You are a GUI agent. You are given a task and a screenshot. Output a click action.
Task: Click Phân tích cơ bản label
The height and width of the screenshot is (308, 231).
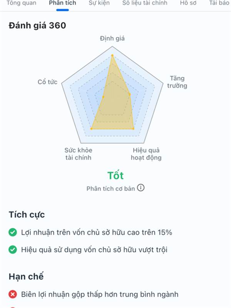(x=110, y=189)
